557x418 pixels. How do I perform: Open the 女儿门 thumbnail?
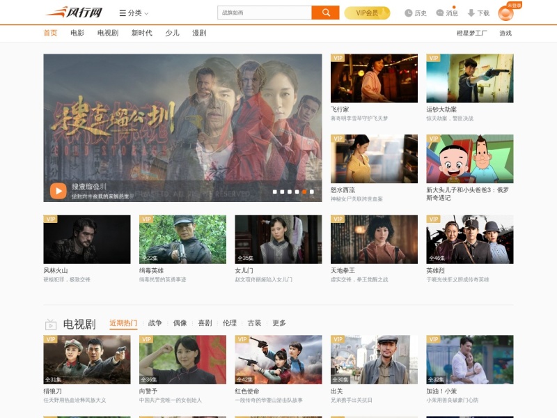click(x=278, y=239)
